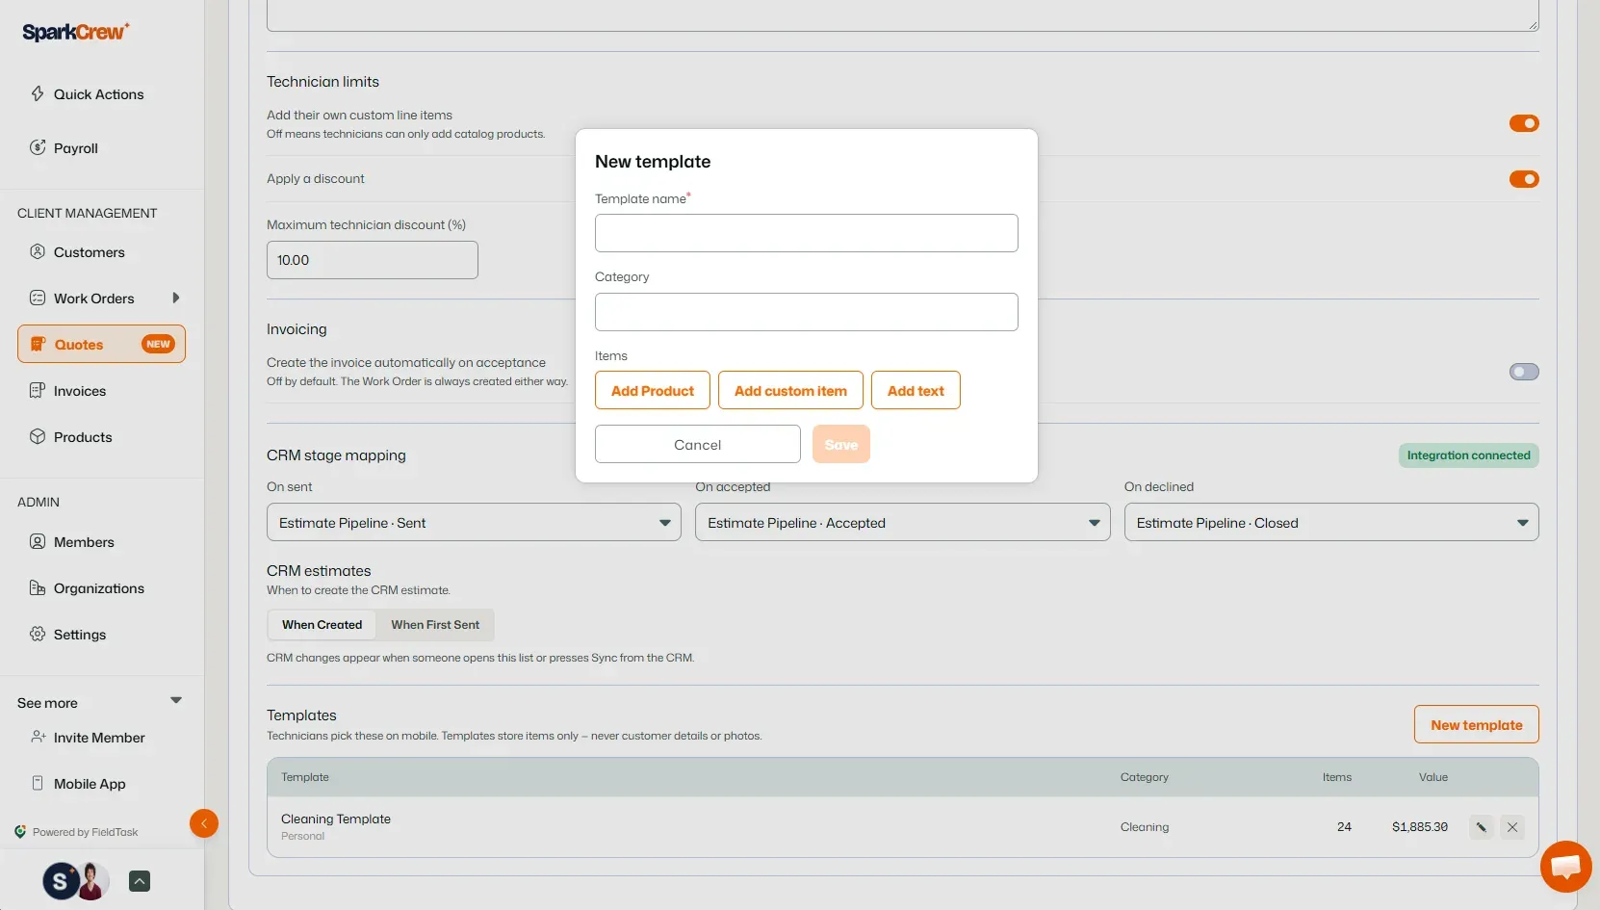Screen dimensions: 1600x910
Task: Click the Settings gear icon
Action: coord(38,634)
